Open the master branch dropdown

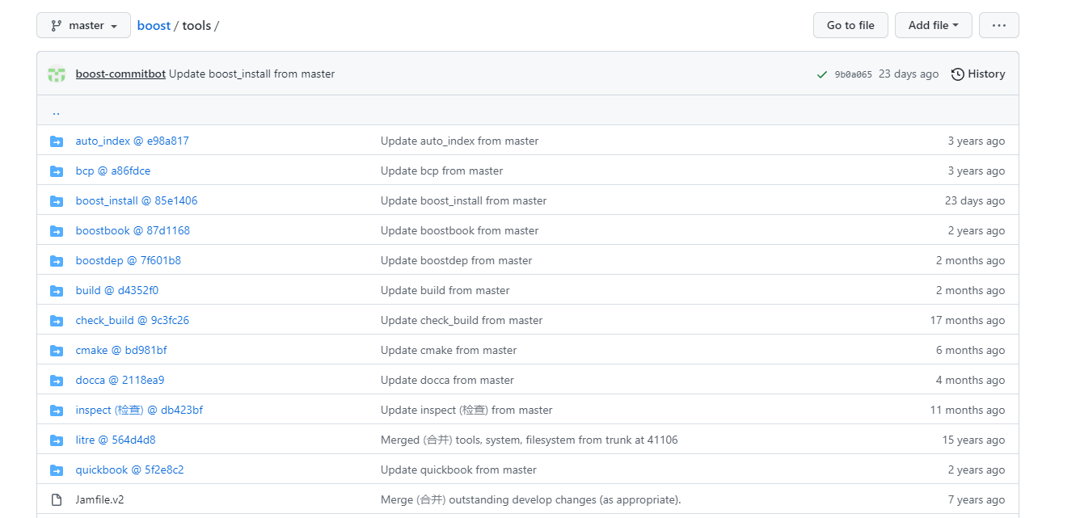pyautogui.click(x=84, y=26)
